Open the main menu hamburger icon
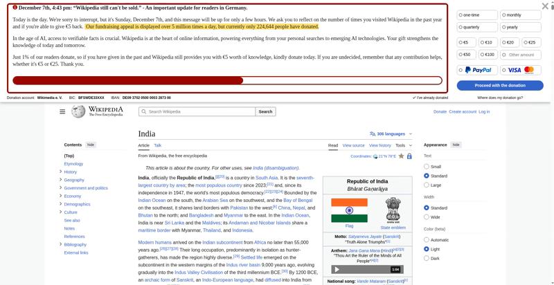 [62, 111]
